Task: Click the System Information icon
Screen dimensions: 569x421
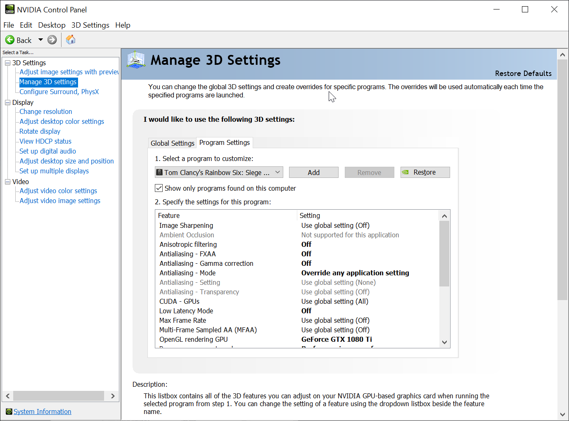Action: tap(9, 412)
